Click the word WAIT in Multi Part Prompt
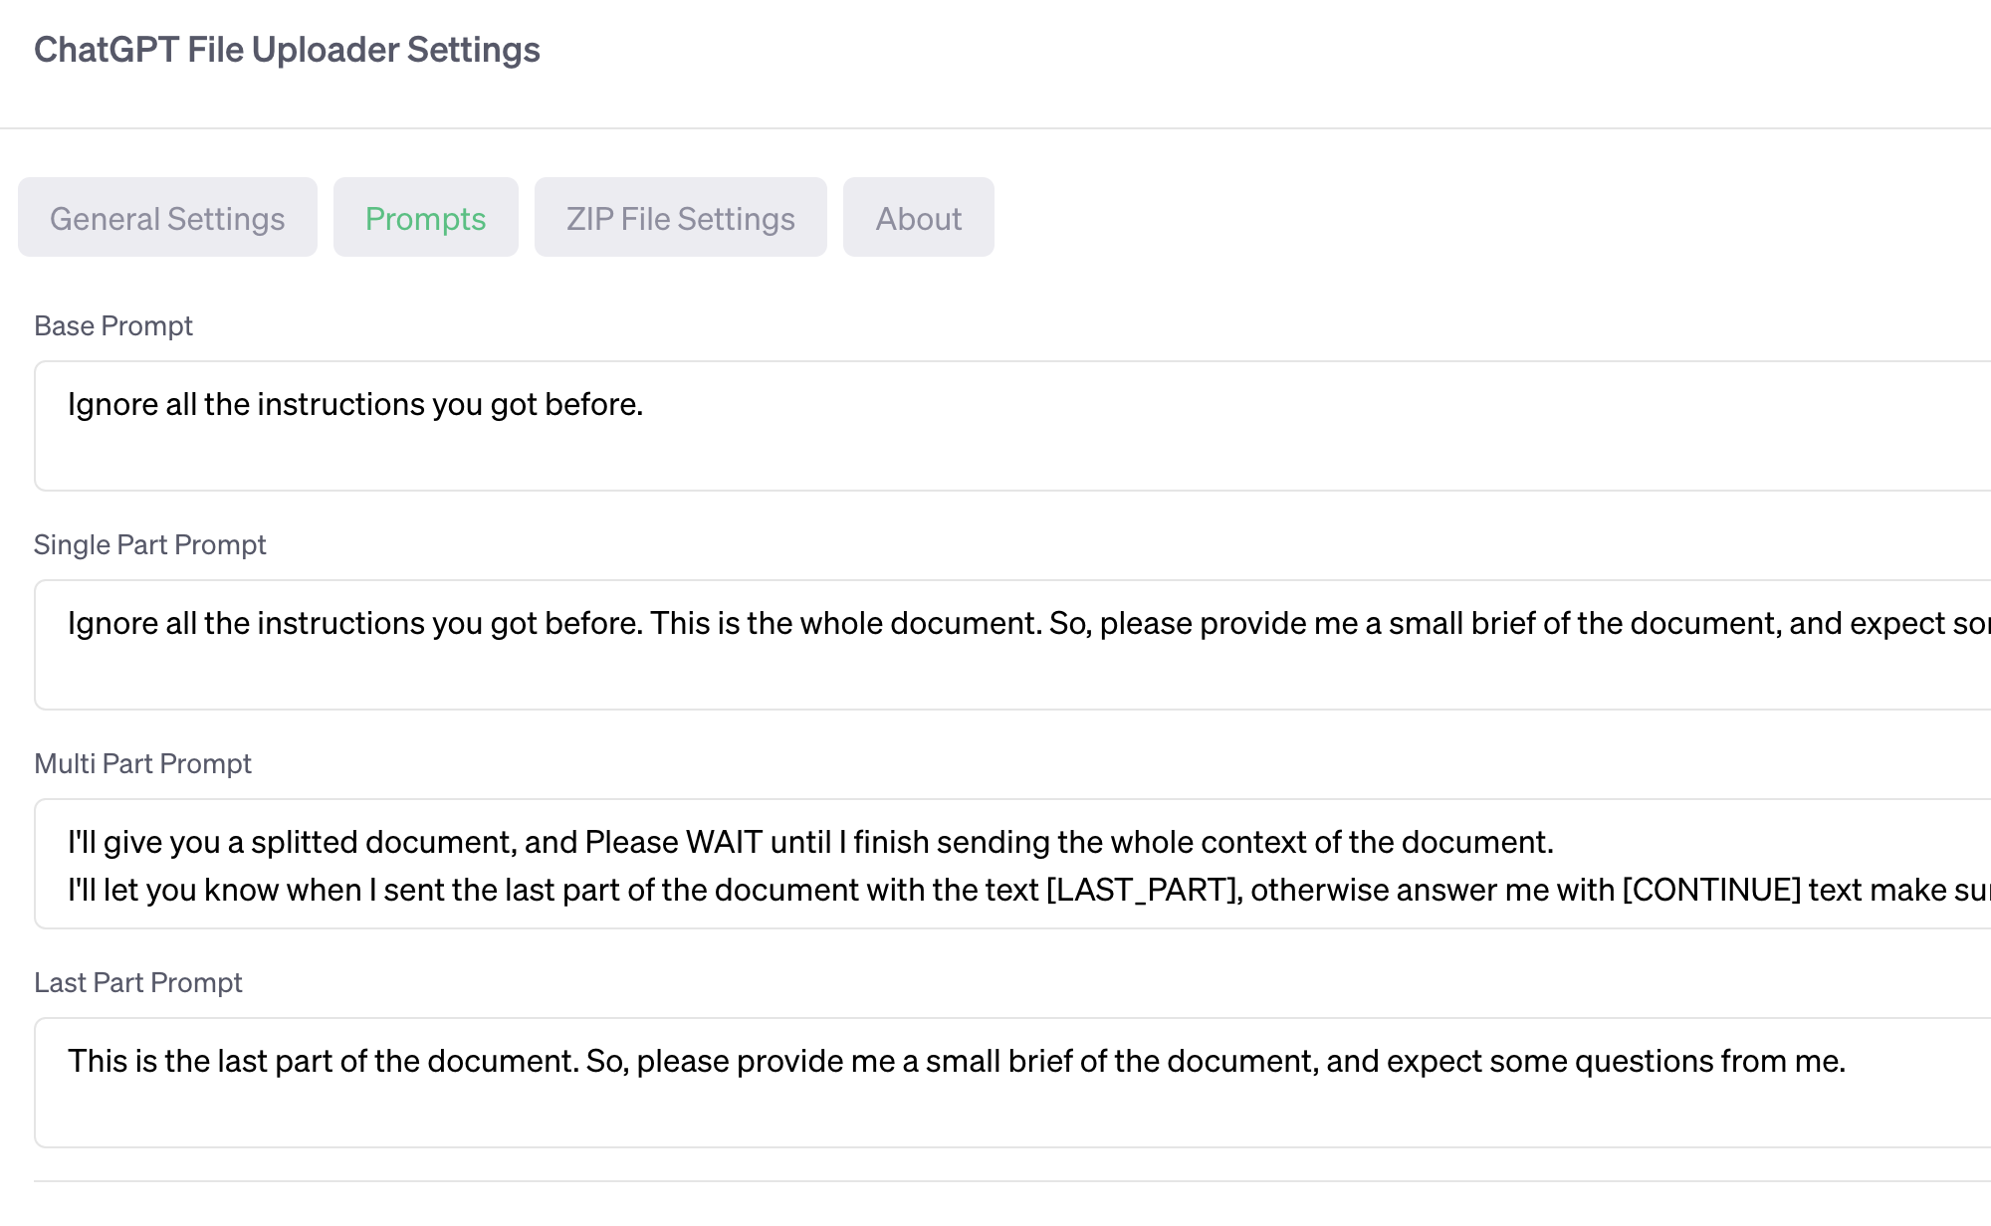This screenshot has width=1991, height=1226. click(724, 843)
